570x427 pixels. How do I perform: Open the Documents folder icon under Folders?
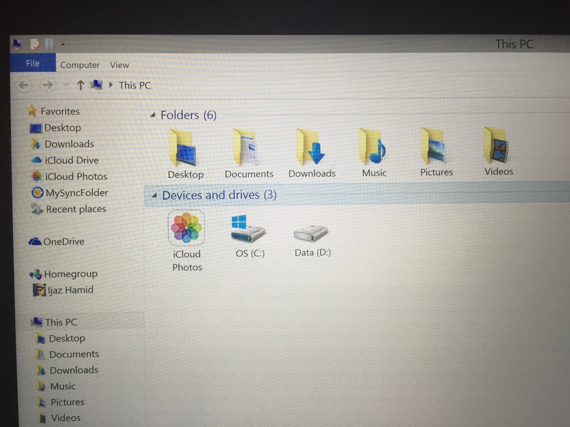coord(245,148)
